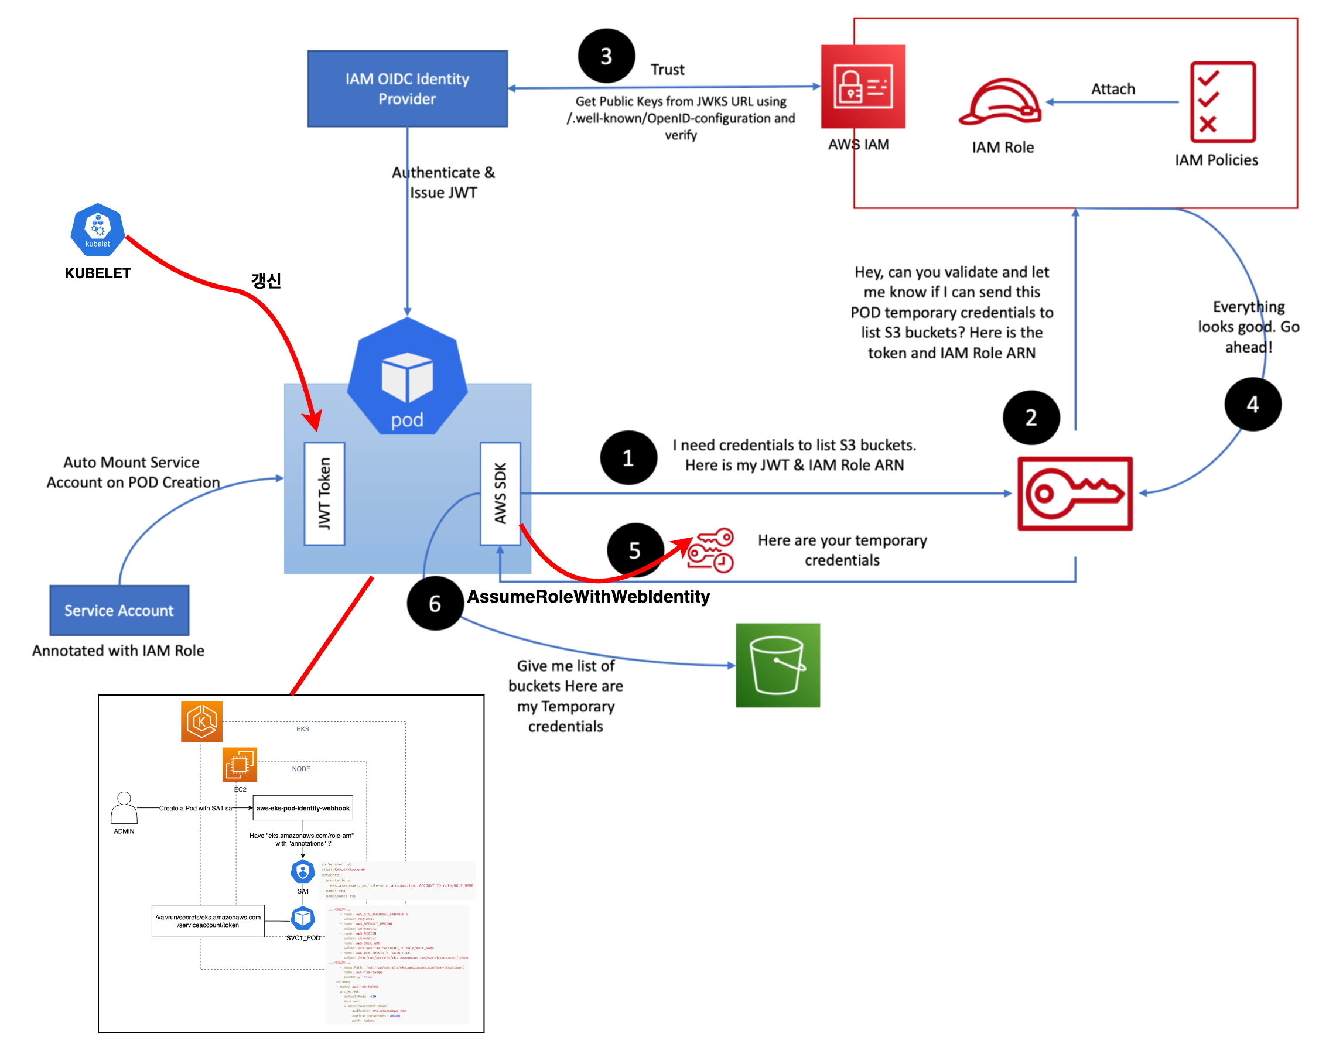1319x1054 pixels.
Task: Click "Auto Mount Service Account on POD Creation" text
Action: coord(133,471)
